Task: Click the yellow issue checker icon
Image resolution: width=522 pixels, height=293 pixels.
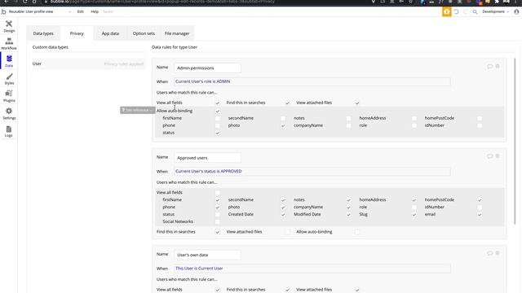Action: tap(446, 11)
